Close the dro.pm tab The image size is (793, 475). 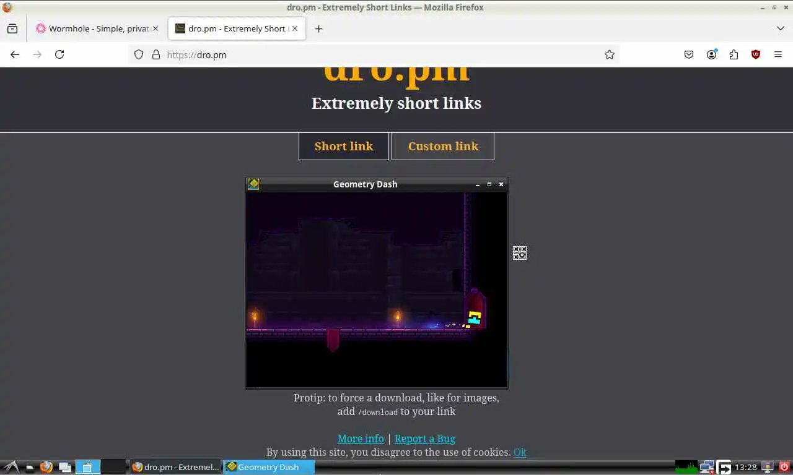[x=295, y=28]
